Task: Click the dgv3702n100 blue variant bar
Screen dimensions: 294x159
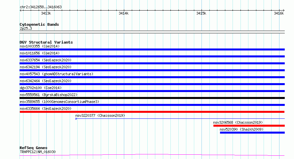Action: [152, 91]
